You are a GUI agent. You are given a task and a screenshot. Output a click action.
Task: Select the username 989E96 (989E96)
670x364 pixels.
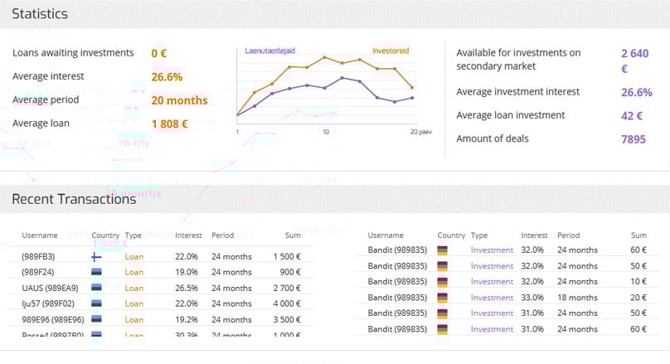tap(53, 319)
